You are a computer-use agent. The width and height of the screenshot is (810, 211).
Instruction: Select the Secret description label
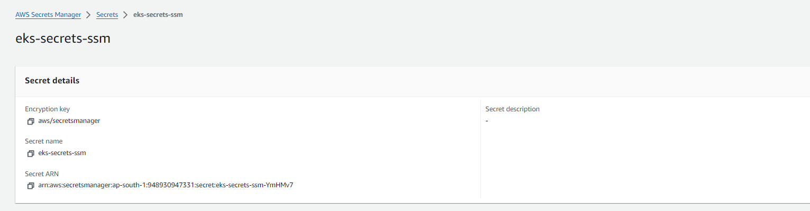pos(513,109)
